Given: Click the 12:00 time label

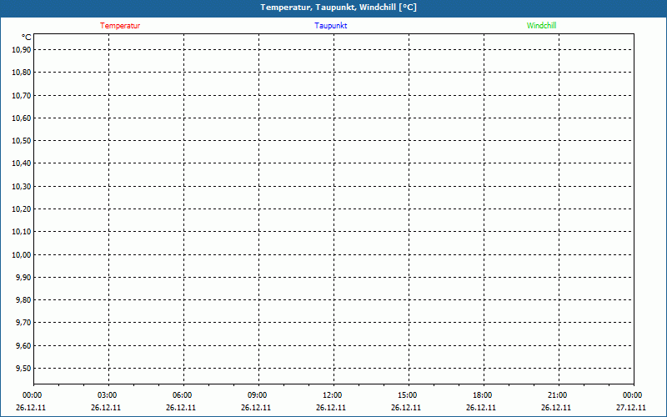Looking at the screenshot, I should click(x=332, y=395).
